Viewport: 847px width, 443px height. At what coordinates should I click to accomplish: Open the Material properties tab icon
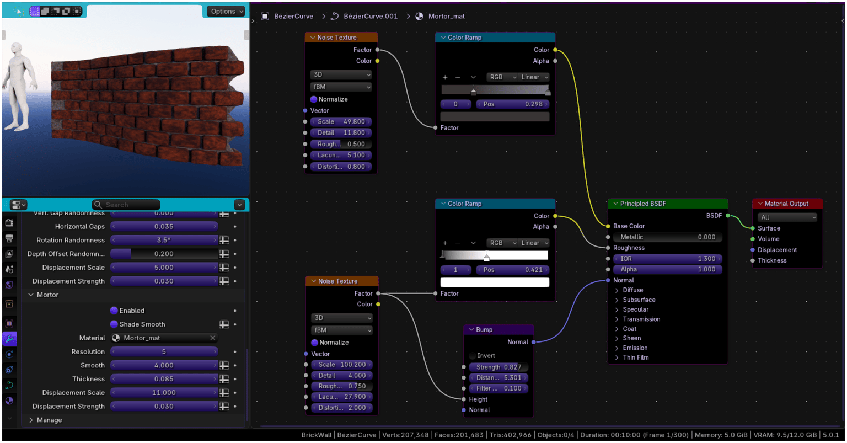coord(9,401)
